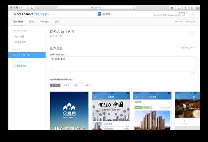208x142 pixels.
Task: Open the Safari downloads icon
Action: [172, 8]
